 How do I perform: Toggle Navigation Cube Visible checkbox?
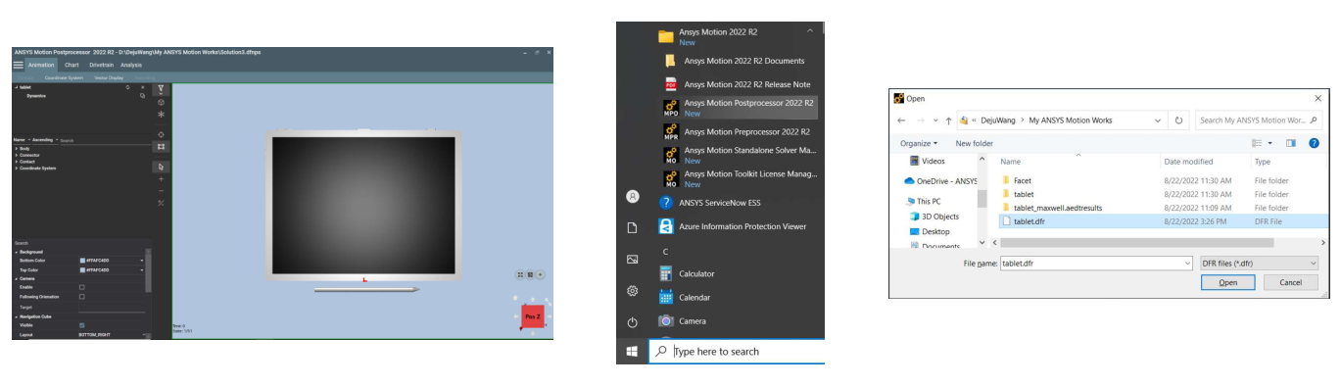[x=81, y=325]
